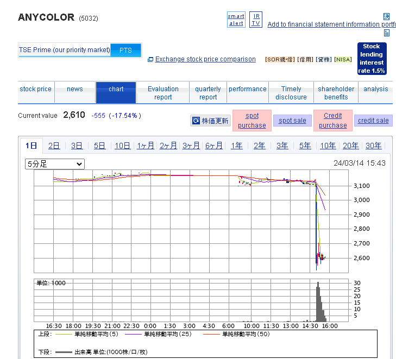Image resolution: width=396 pixels, height=359 pixels.
Task: Open Exchange stock price comparison link
Action: pyautogui.click(x=205, y=59)
